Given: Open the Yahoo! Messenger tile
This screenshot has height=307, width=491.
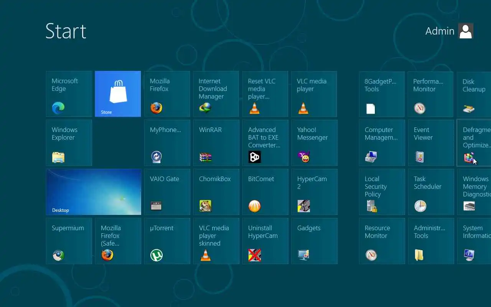Looking at the screenshot, I should coord(314,143).
